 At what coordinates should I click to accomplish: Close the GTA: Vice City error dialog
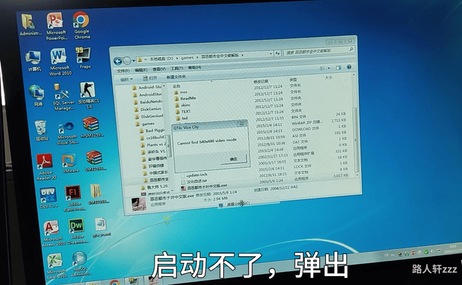coord(242,124)
